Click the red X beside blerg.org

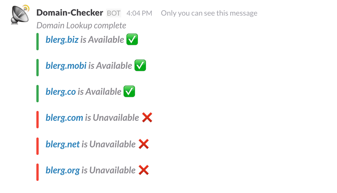click(144, 170)
